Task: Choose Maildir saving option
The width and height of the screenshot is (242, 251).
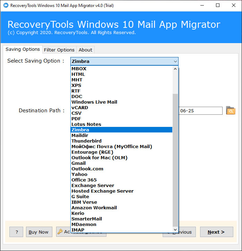Action: click(121, 136)
